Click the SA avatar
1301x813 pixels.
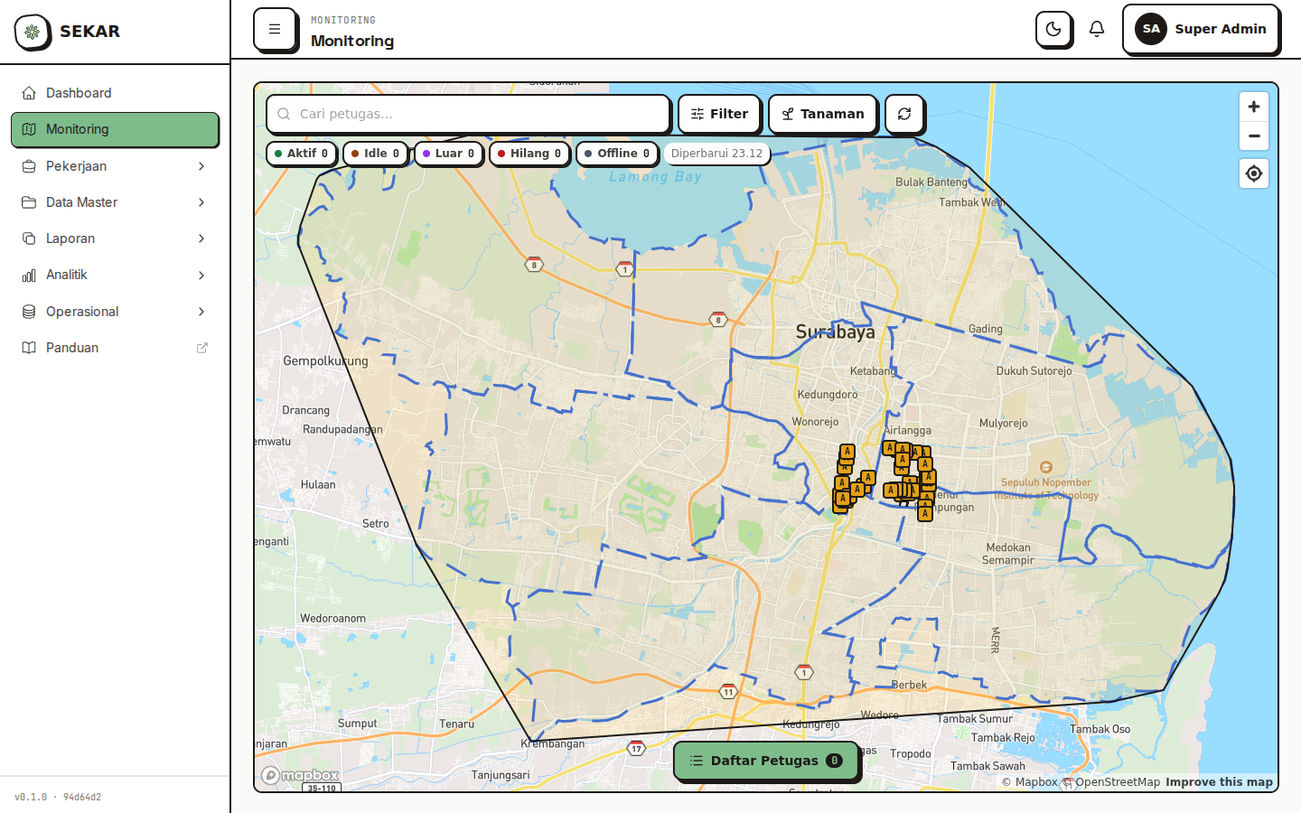[x=1151, y=29]
